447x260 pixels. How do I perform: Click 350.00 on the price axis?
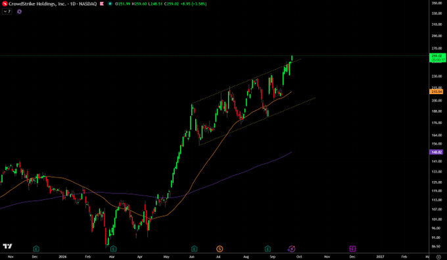[x=436, y=3]
